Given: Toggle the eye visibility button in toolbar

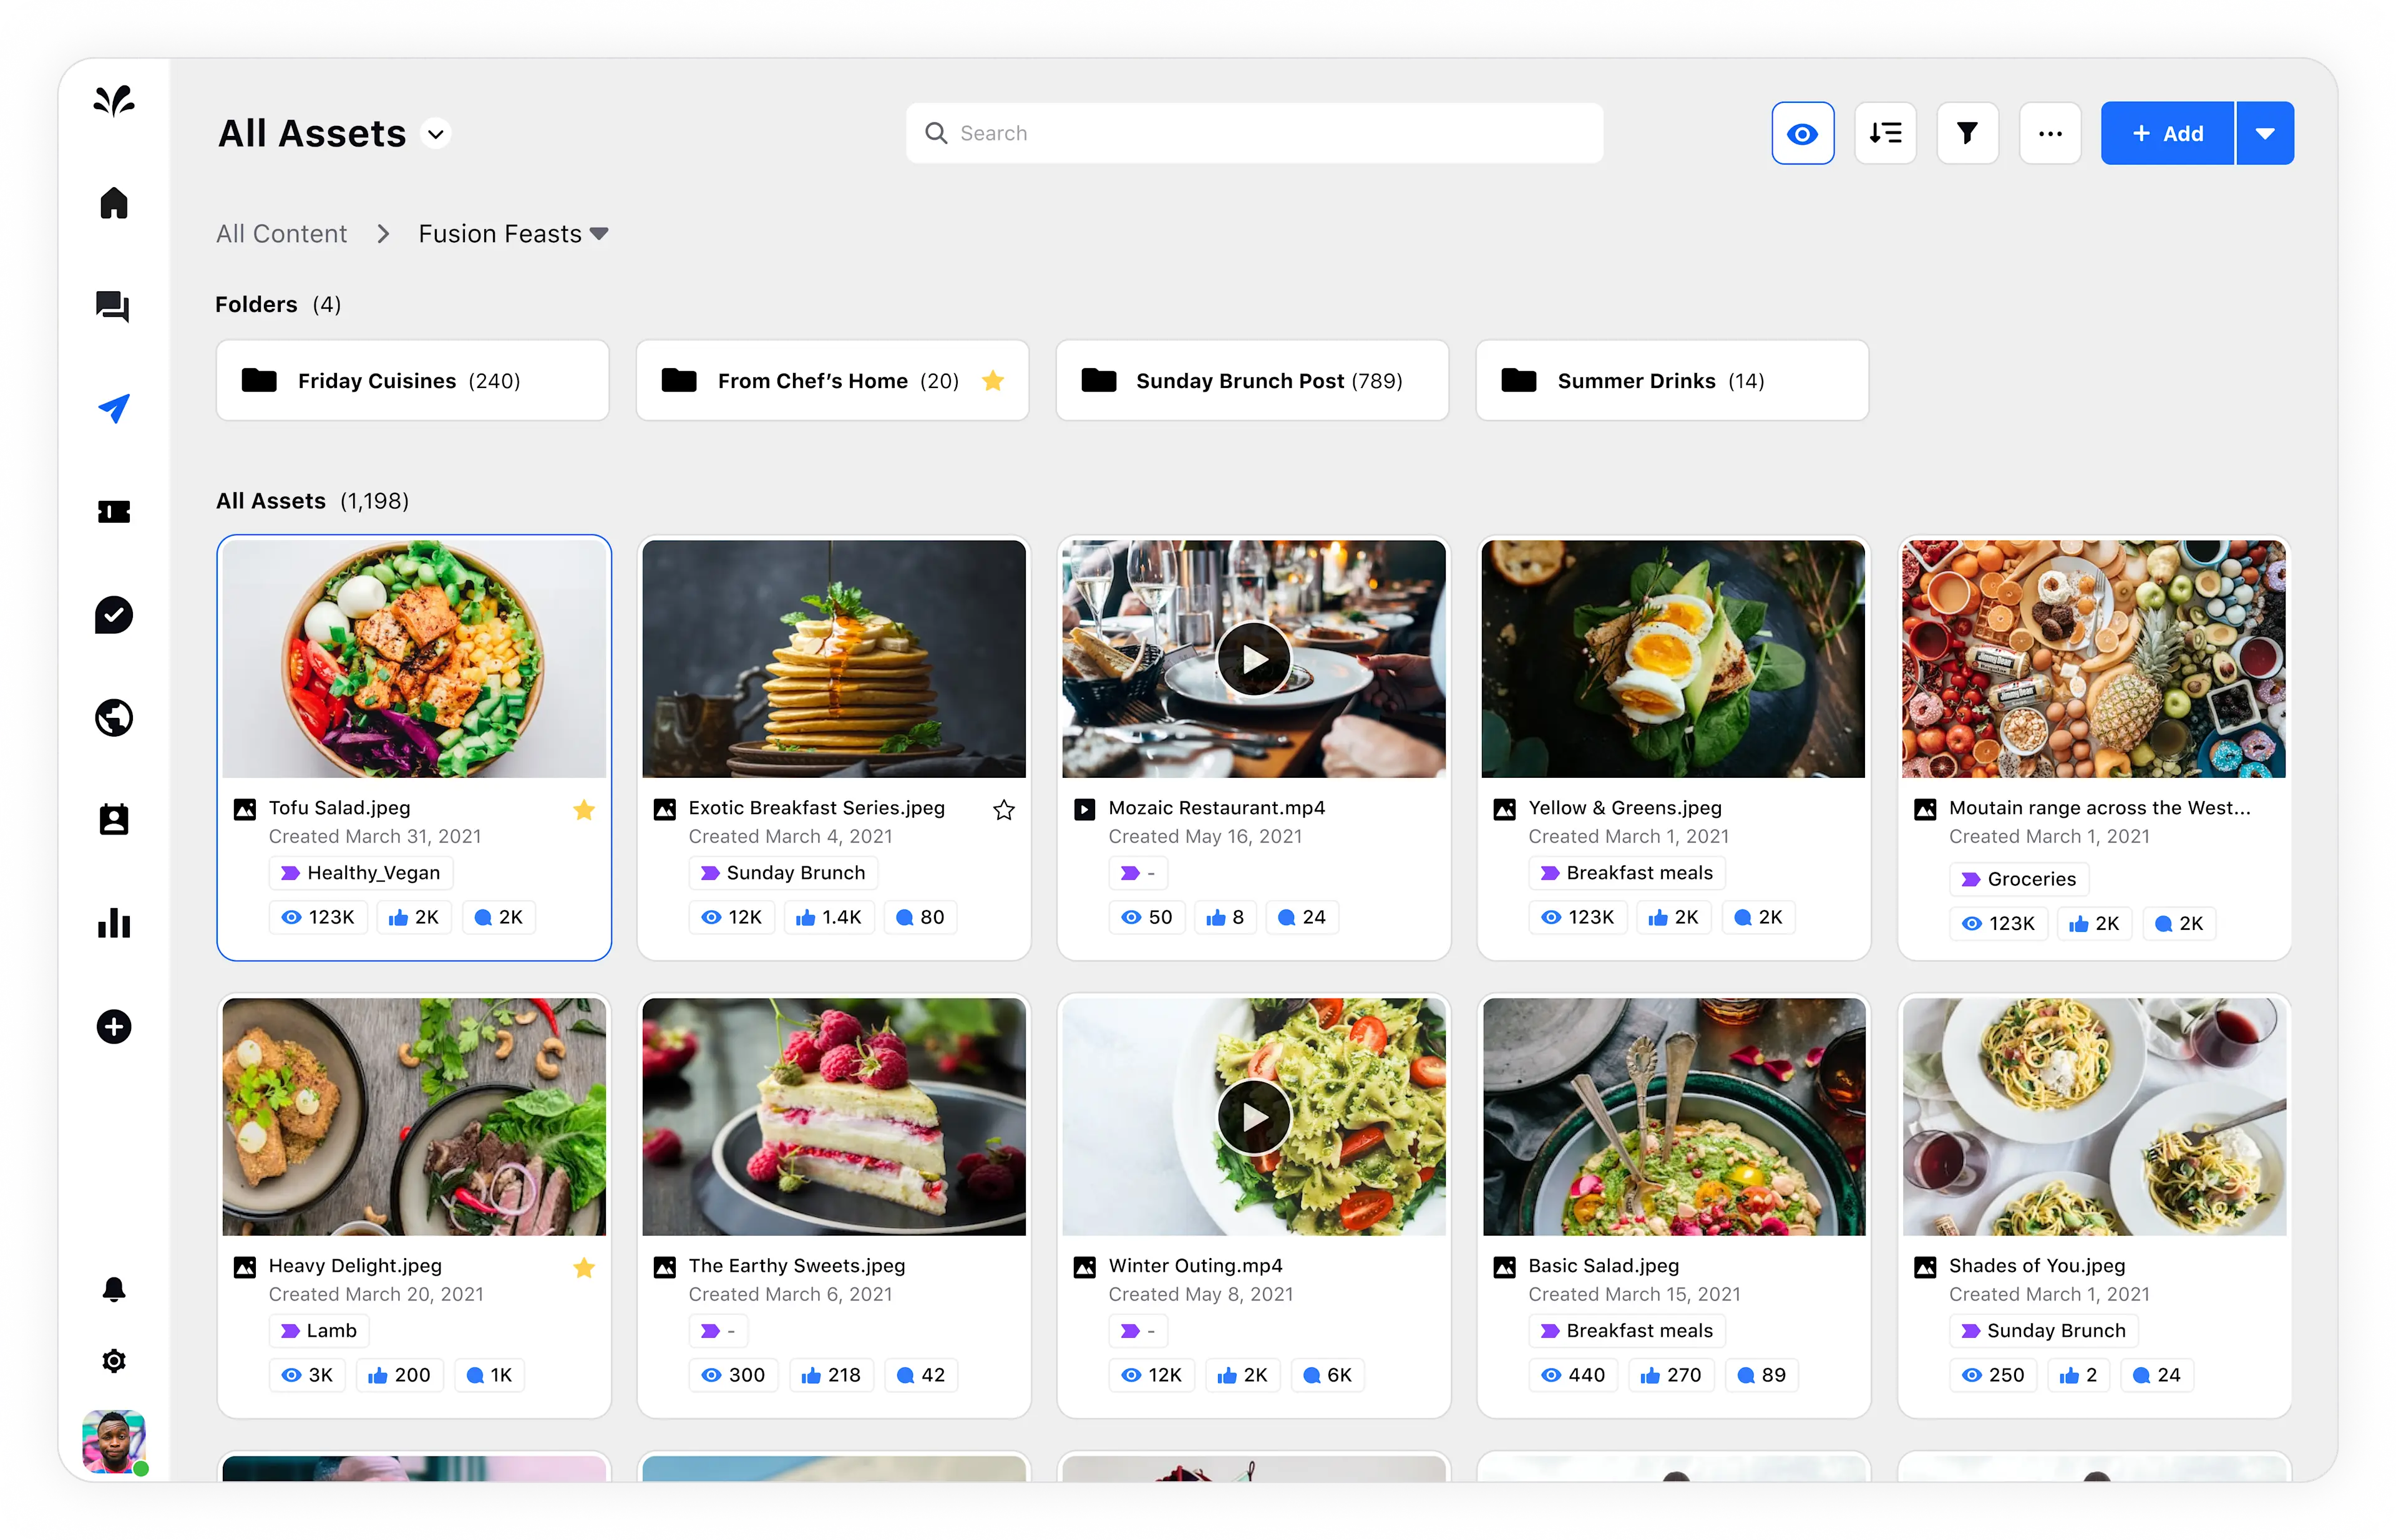Looking at the screenshot, I should point(1802,133).
